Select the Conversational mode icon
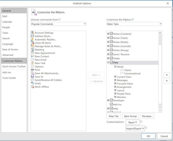This screenshot has height=141, width=173. 122,73
